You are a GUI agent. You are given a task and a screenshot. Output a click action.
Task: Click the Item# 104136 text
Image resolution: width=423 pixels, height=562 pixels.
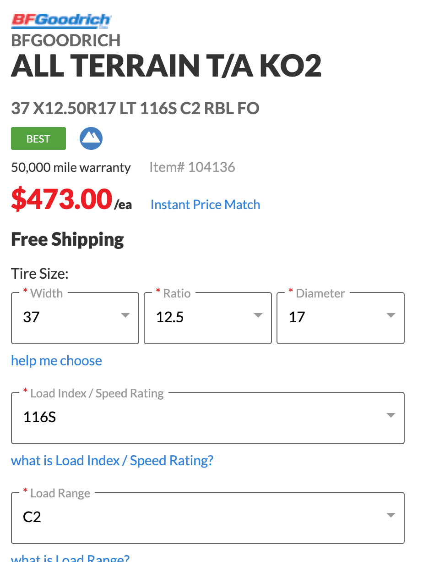pyautogui.click(x=192, y=167)
